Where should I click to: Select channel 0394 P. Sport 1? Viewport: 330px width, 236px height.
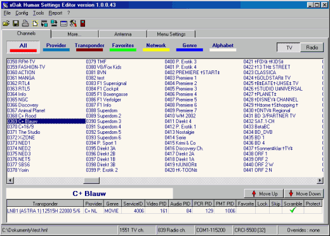102,143
